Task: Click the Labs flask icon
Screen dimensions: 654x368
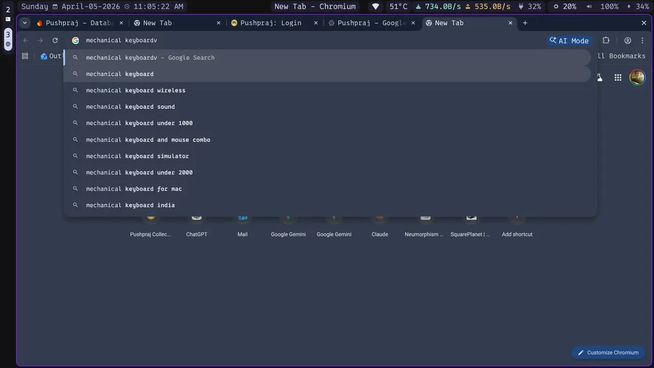Action: [x=600, y=77]
